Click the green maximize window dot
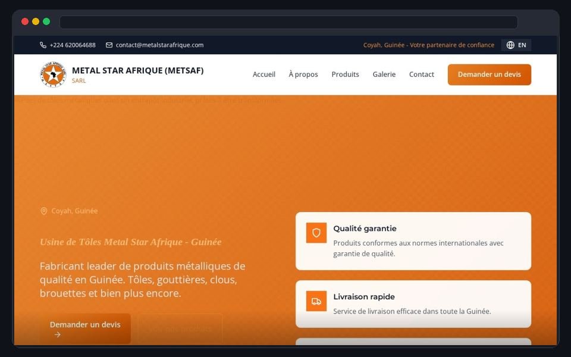Viewport: 571px width, 357px height. pyautogui.click(x=46, y=21)
